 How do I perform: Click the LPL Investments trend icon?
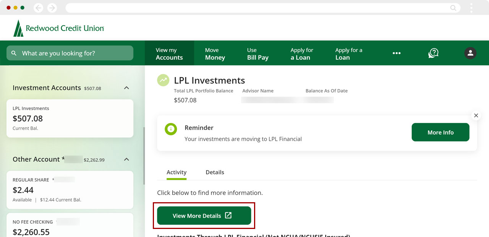163,80
